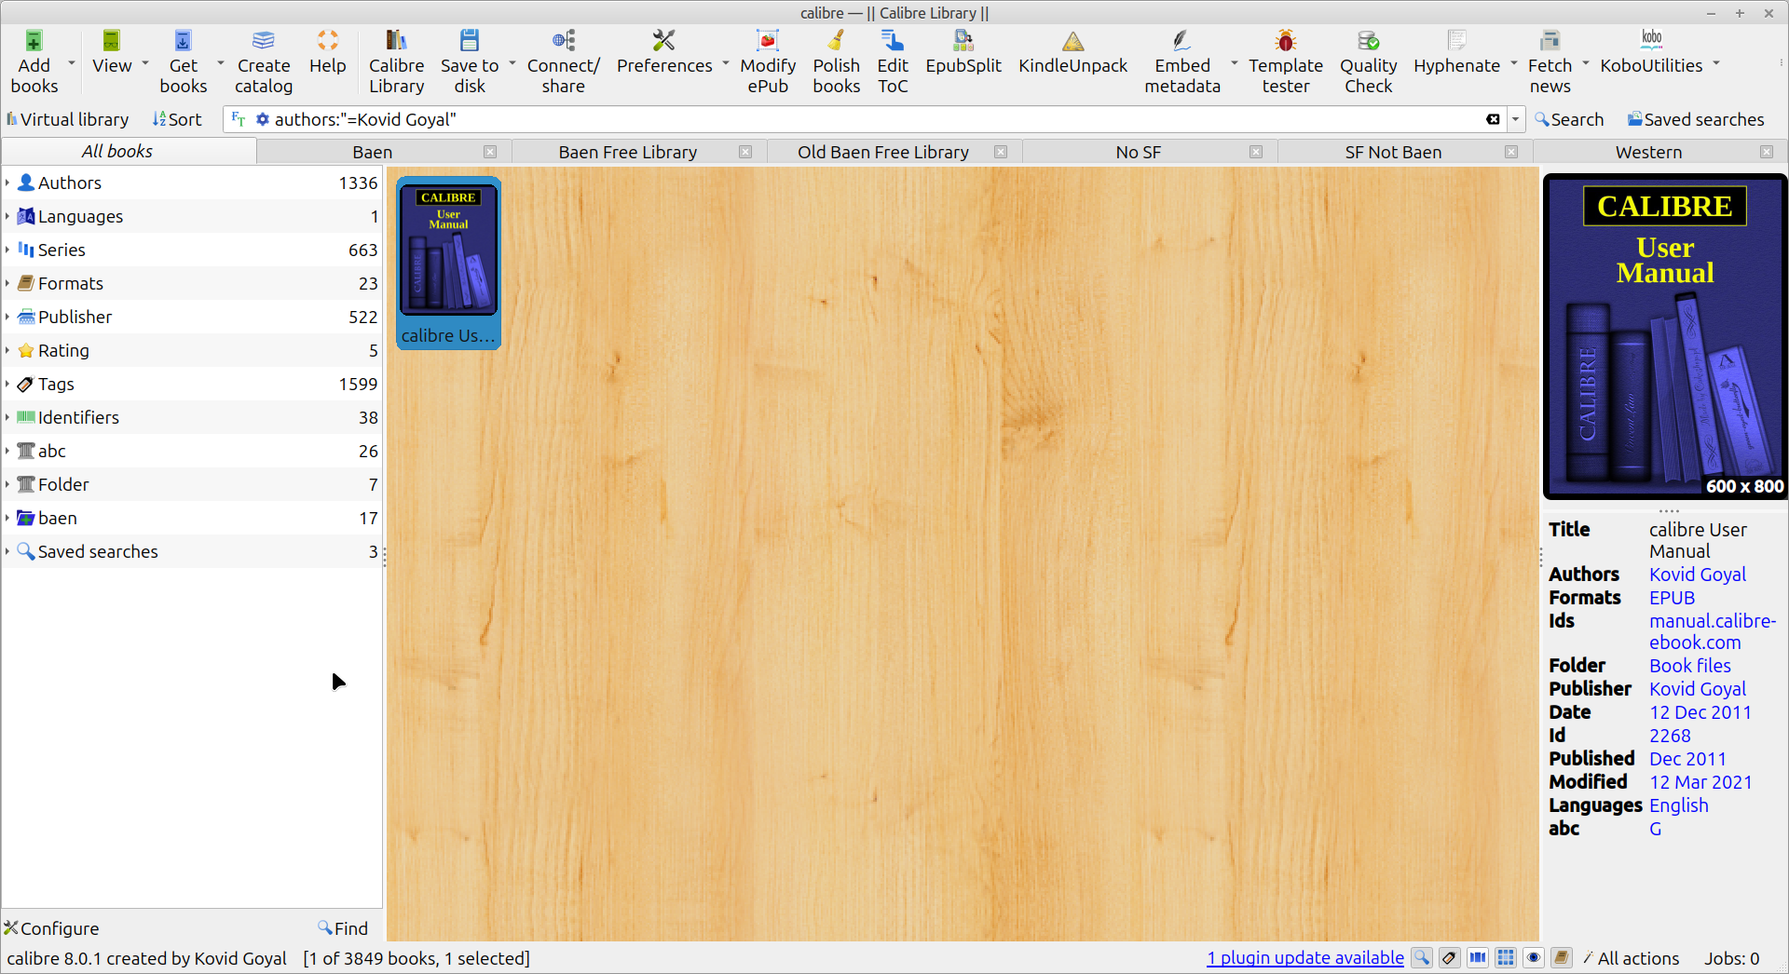Open the Get books dropdown arrow
This screenshot has height=974, width=1789.
point(221,63)
